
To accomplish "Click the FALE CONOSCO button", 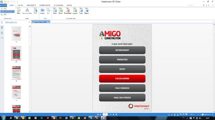I will [122, 88].
